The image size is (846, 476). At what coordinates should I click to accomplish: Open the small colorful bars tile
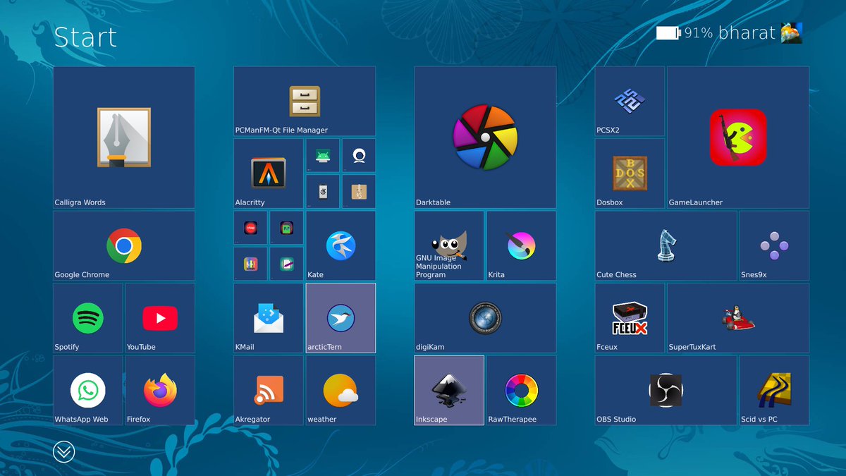click(250, 264)
